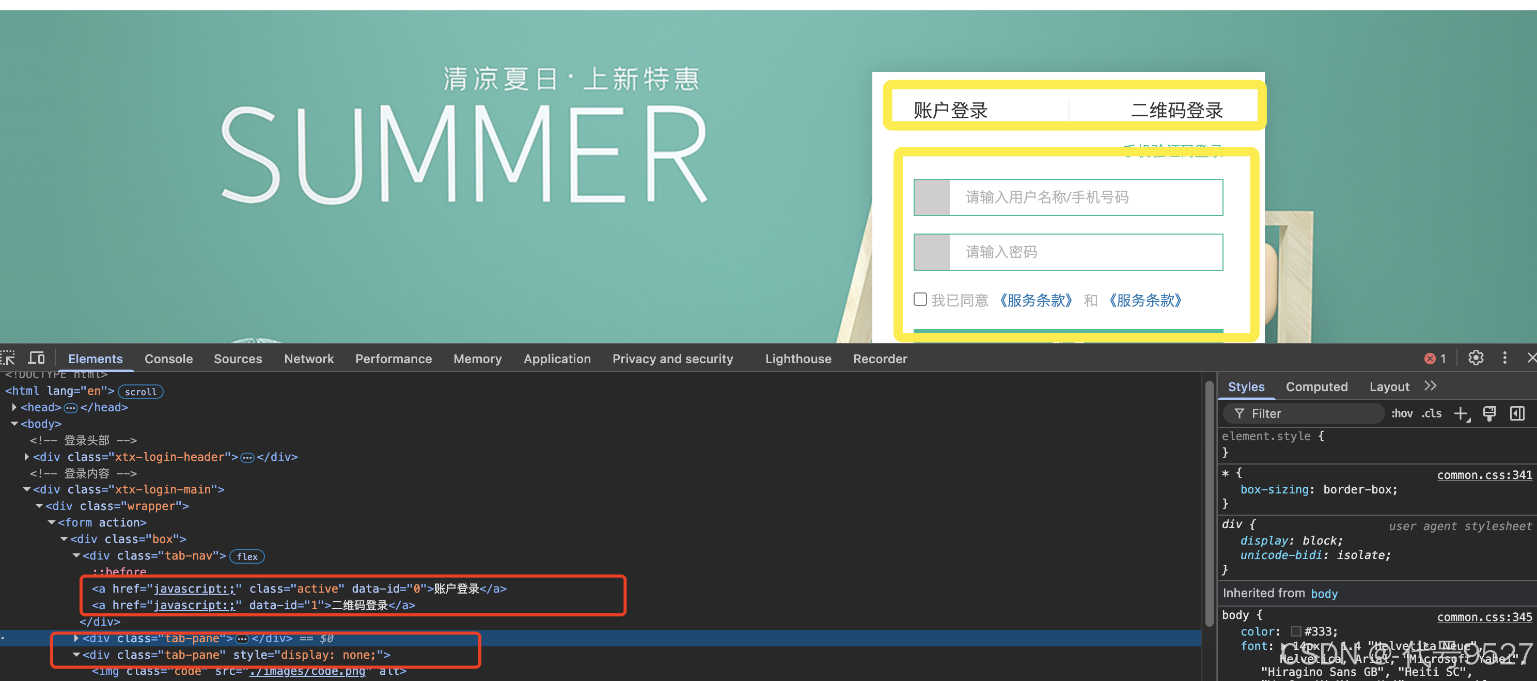Expand the xtx-login-header div node
Screen dimensions: 1537x681
tap(27, 457)
